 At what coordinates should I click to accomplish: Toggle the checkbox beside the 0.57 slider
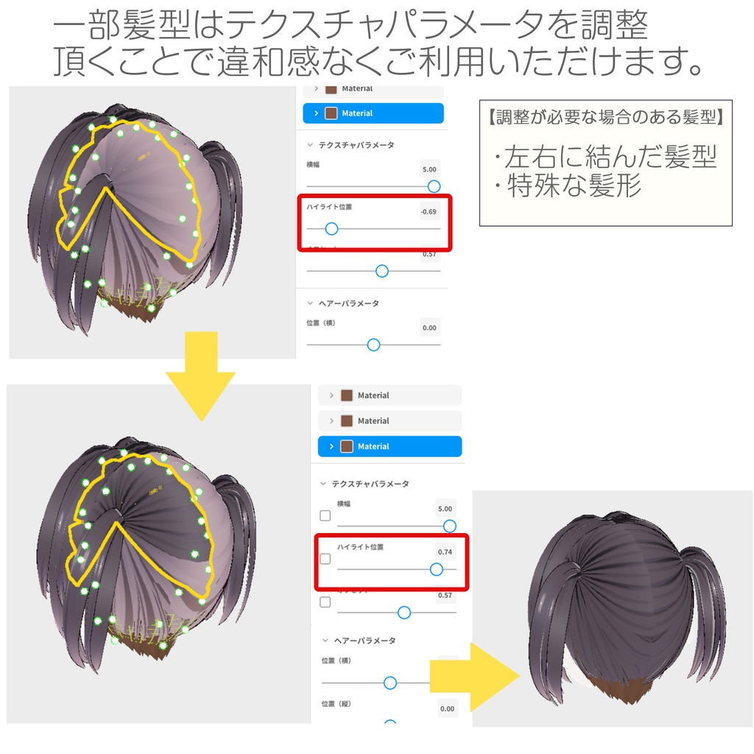click(325, 602)
